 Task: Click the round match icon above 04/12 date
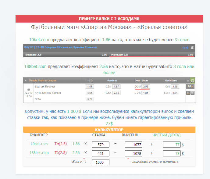(x=28, y=89)
